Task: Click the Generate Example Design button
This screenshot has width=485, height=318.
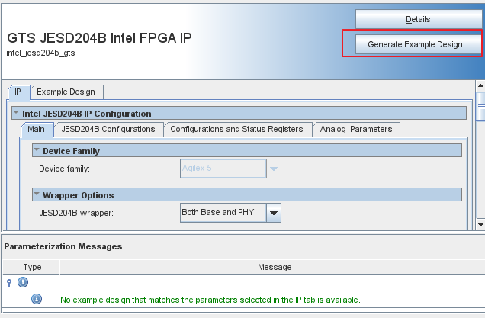Action: tap(418, 44)
